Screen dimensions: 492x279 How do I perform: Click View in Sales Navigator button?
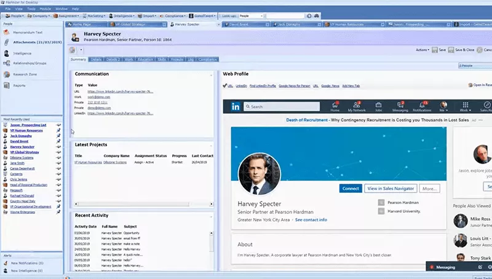click(391, 189)
